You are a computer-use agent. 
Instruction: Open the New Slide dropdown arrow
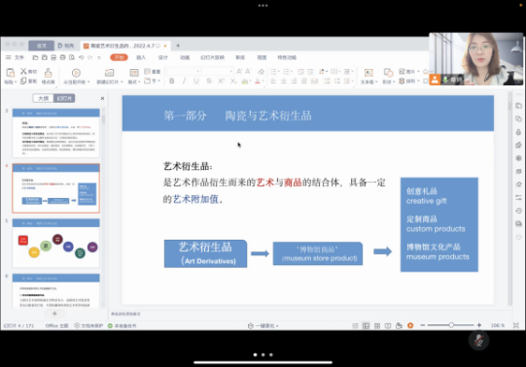click(122, 82)
